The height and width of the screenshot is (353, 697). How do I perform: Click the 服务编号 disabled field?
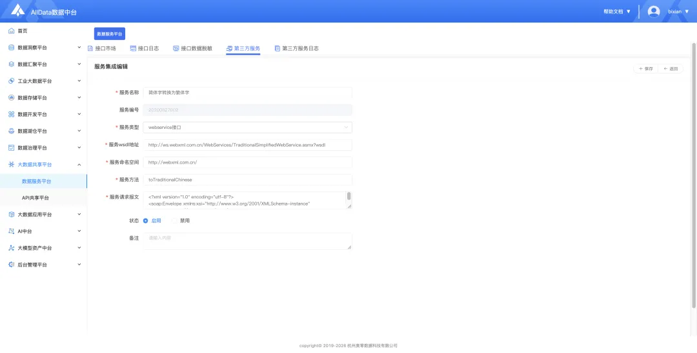click(x=248, y=110)
